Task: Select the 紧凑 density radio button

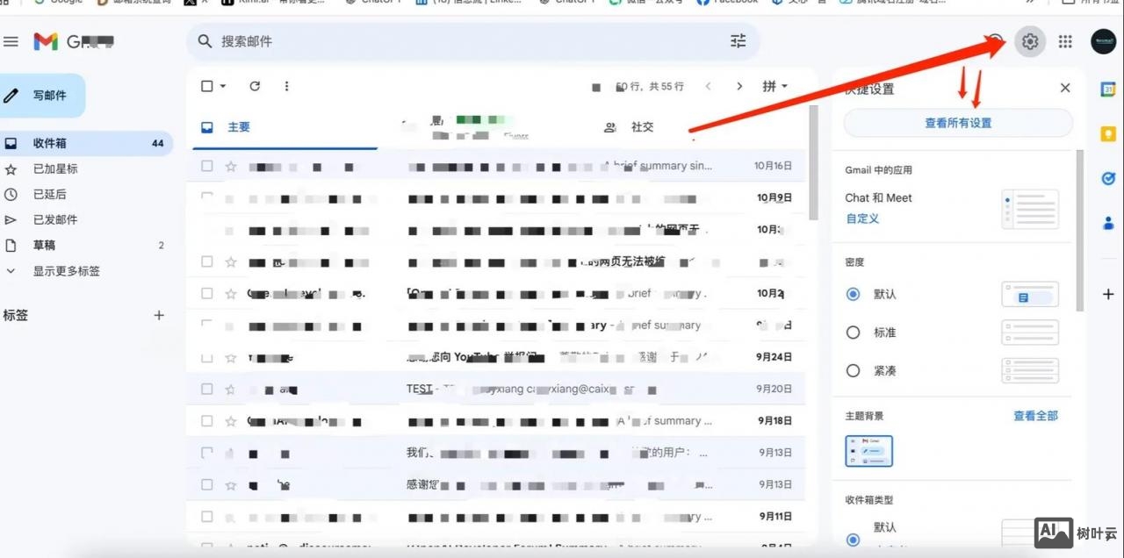Action: click(x=853, y=370)
